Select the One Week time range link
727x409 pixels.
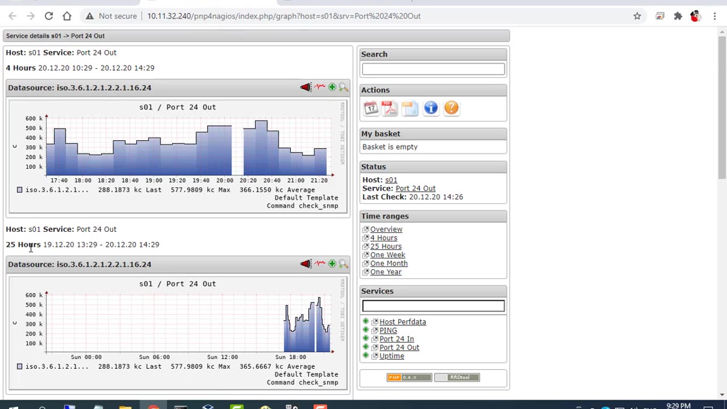(x=387, y=255)
